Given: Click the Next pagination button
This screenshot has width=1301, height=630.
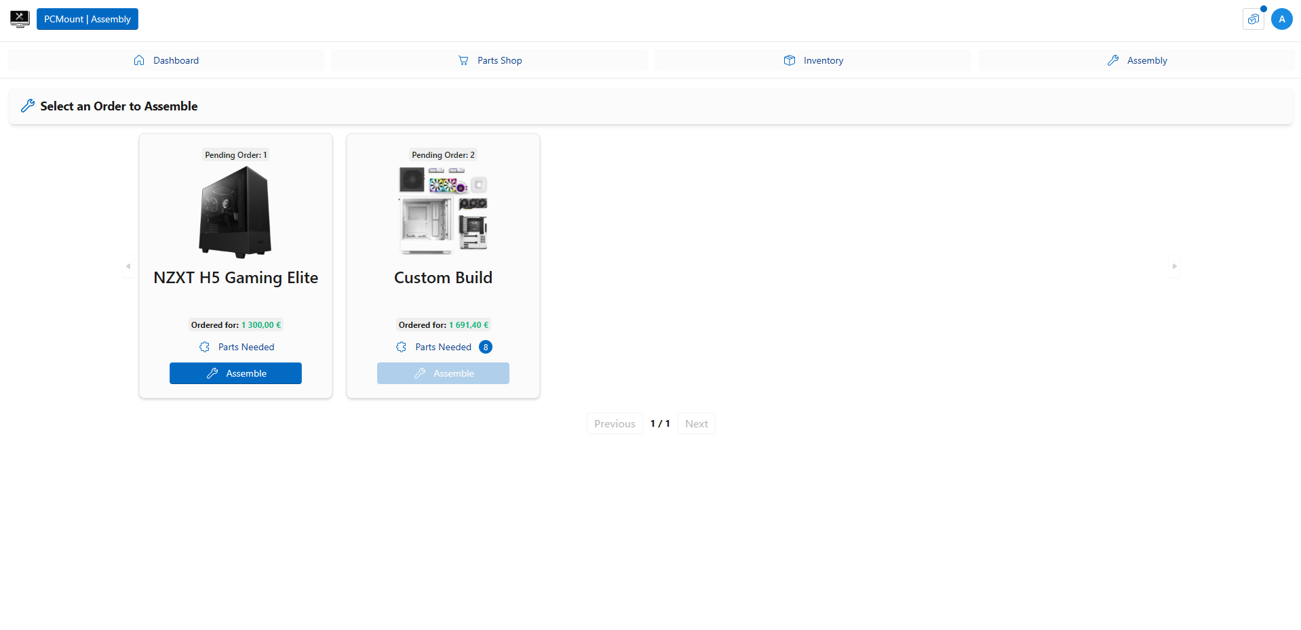Looking at the screenshot, I should coord(696,423).
